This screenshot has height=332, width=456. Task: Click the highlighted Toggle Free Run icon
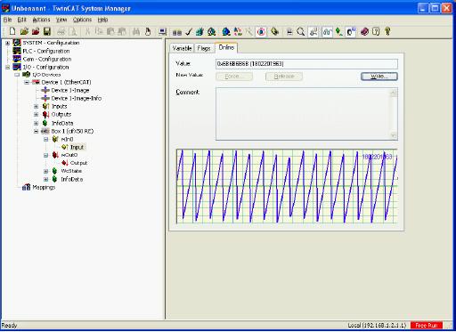click(261, 31)
